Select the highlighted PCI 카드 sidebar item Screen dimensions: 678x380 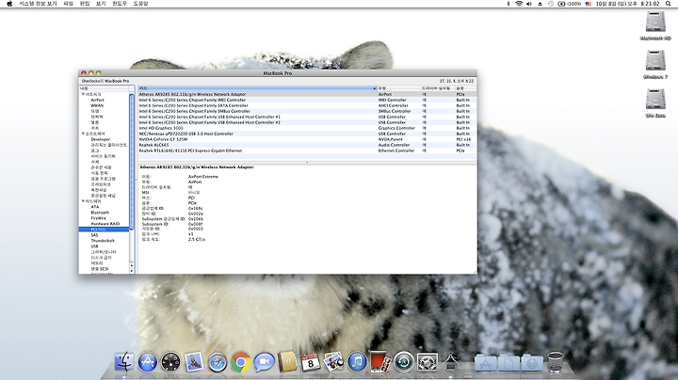[104, 230]
